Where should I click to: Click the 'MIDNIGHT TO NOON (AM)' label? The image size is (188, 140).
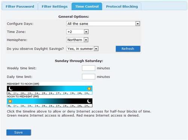coord(23,84)
